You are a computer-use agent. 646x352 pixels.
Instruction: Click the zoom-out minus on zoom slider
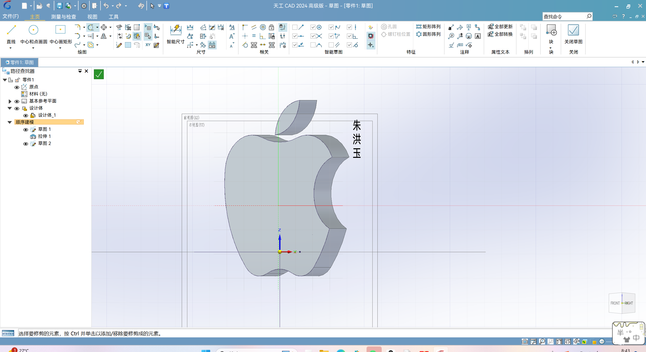(602, 342)
